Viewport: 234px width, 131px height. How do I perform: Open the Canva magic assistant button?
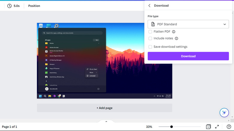tap(224, 112)
